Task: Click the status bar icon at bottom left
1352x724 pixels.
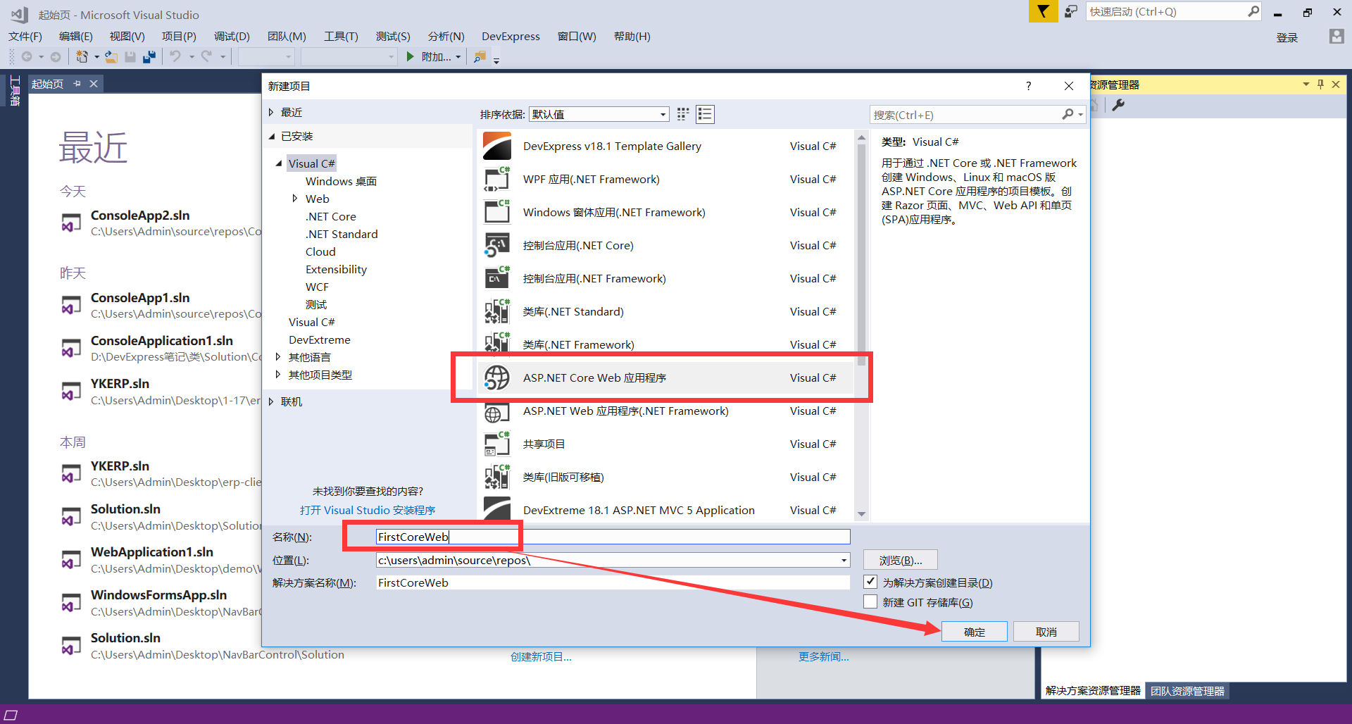Action: click(11, 715)
